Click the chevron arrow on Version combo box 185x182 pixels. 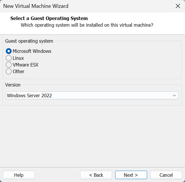174,95
